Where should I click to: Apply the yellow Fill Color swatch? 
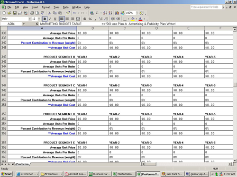pos(133,19)
